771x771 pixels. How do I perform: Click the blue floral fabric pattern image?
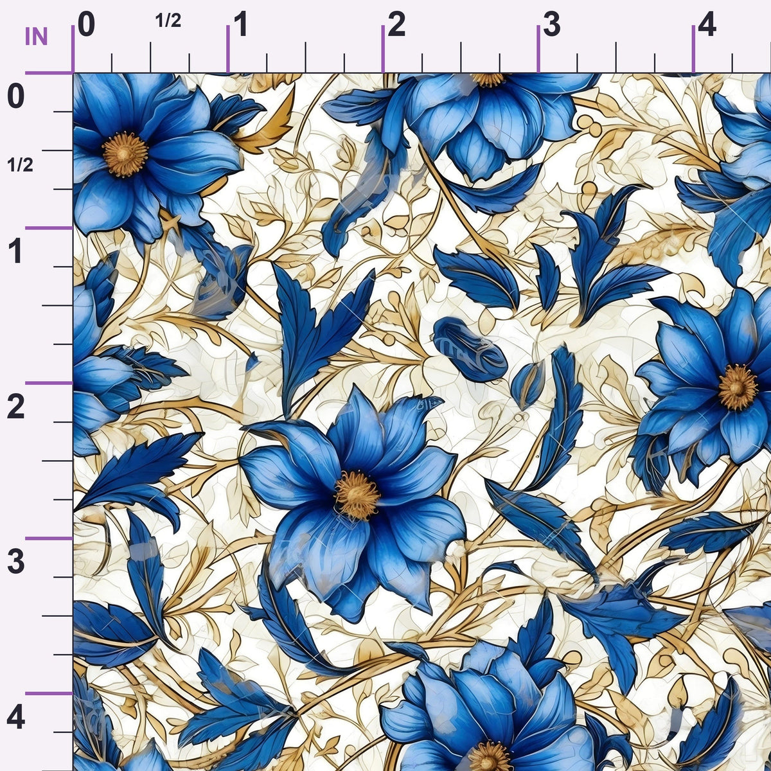(422, 422)
